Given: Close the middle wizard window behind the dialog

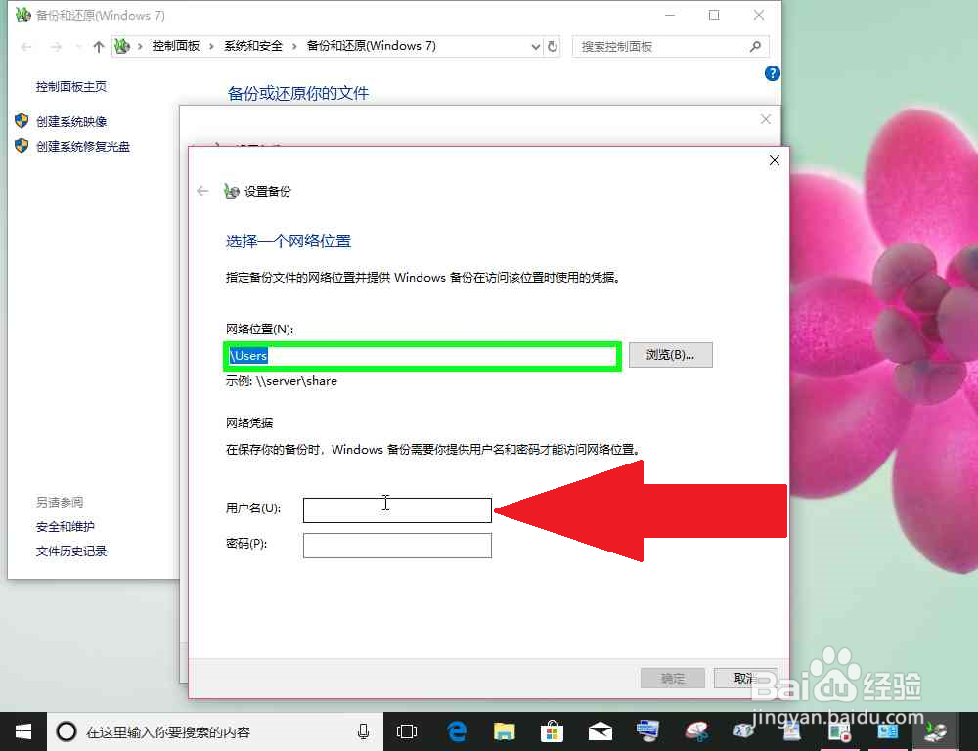Looking at the screenshot, I should (766, 119).
